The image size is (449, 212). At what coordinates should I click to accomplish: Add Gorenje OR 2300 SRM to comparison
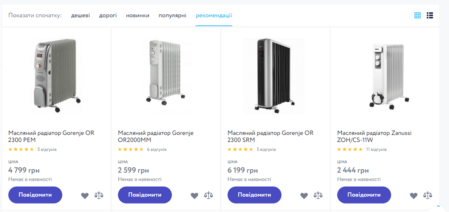(x=318, y=195)
